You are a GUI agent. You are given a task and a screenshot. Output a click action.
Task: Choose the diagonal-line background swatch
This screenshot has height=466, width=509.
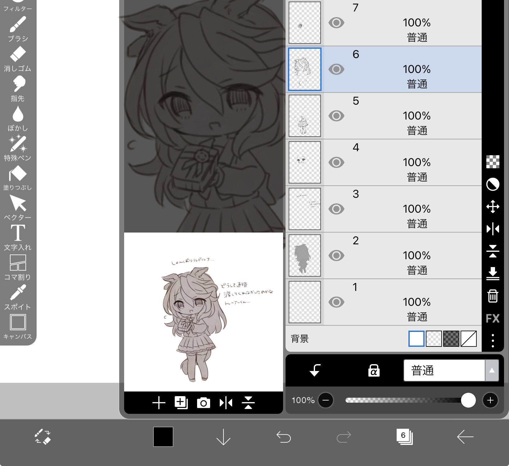click(x=469, y=338)
